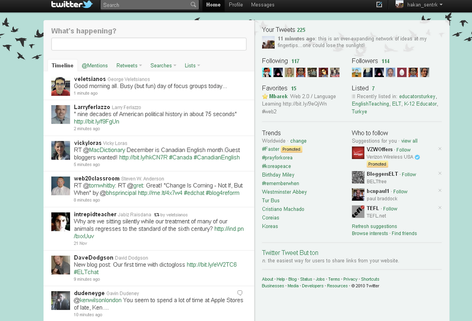The image size is (472, 321).
Task: Click the TEFL avatar icon
Action: click(x=358, y=212)
